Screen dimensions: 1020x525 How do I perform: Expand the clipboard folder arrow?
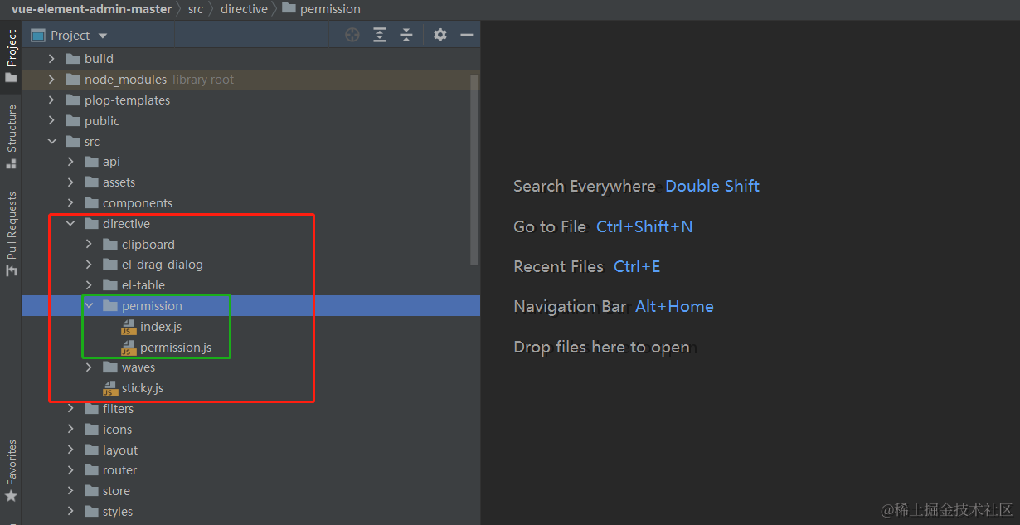(x=90, y=245)
